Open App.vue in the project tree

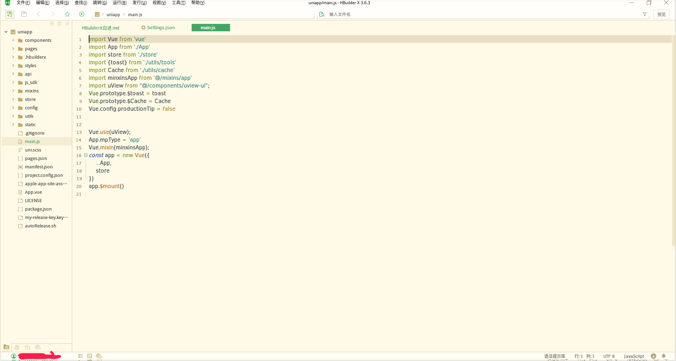point(33,192)
